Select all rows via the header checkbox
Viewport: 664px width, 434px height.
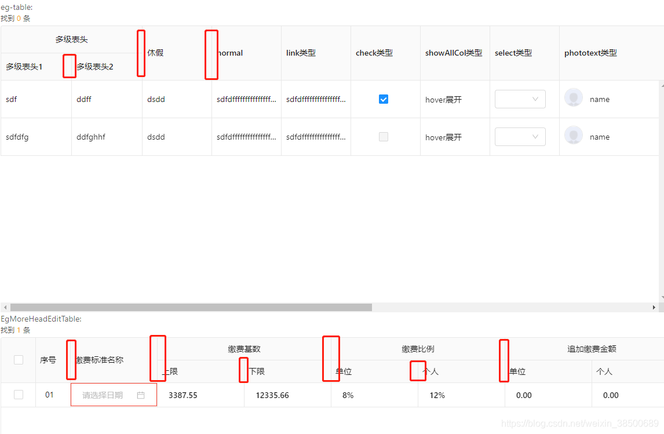click(18, 359)
